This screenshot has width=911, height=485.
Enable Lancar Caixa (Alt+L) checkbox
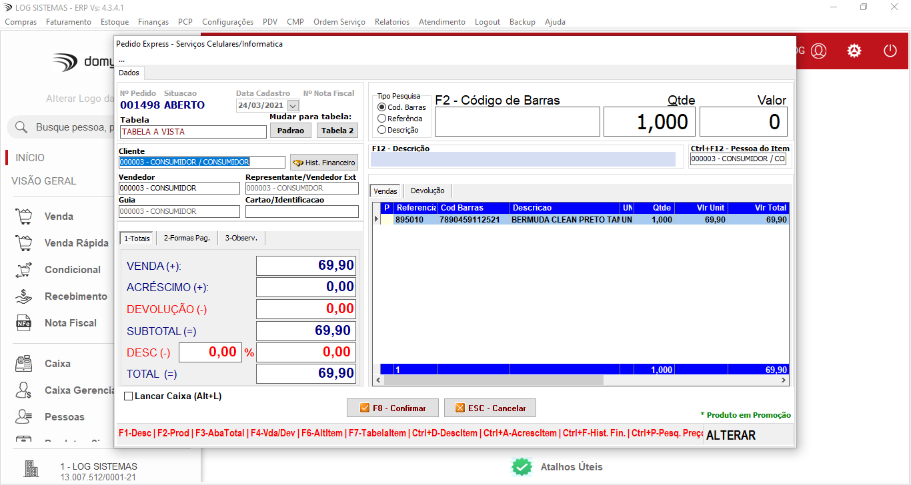coord(129,396)
